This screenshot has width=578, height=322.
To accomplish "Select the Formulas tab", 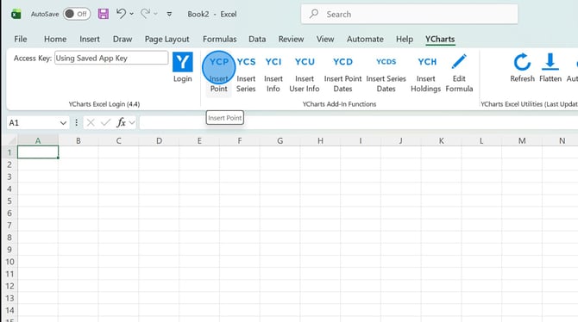I will [x=220, y=39].
